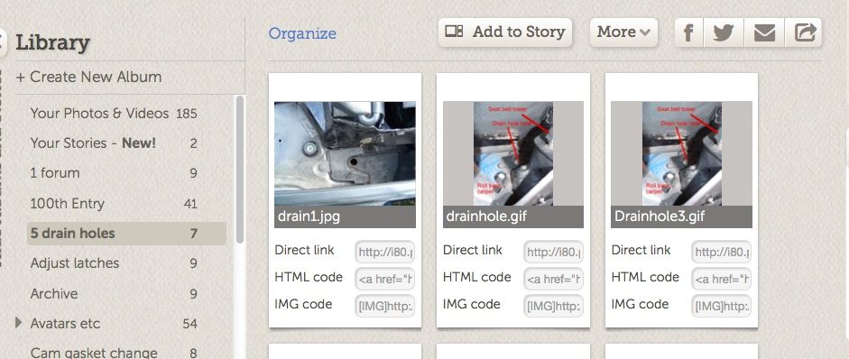Open the drain1.jpg thumbnail
Screen dimensions: 849x359
coord(345,153)
